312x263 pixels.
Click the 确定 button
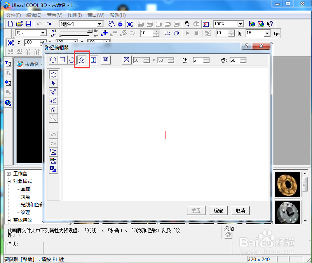[218, 211]
